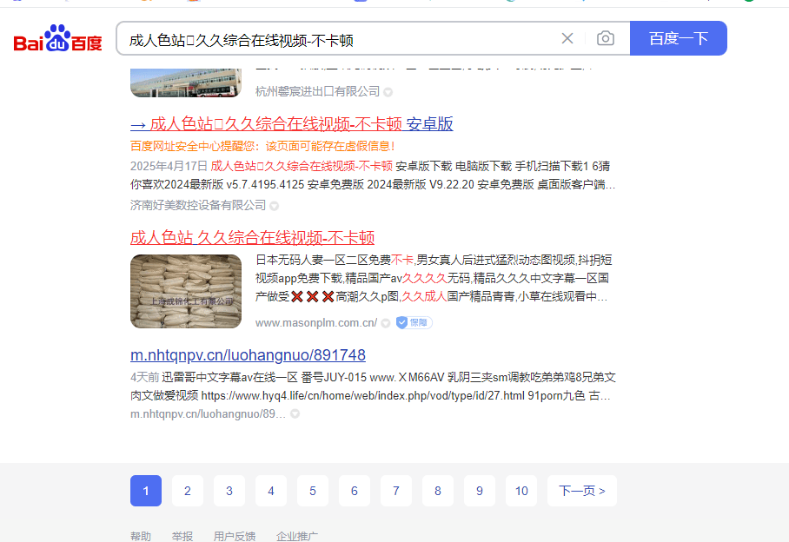This screenshot has height=542, width=789.
Task: Go to results page 3
Action: click(229, 491)
